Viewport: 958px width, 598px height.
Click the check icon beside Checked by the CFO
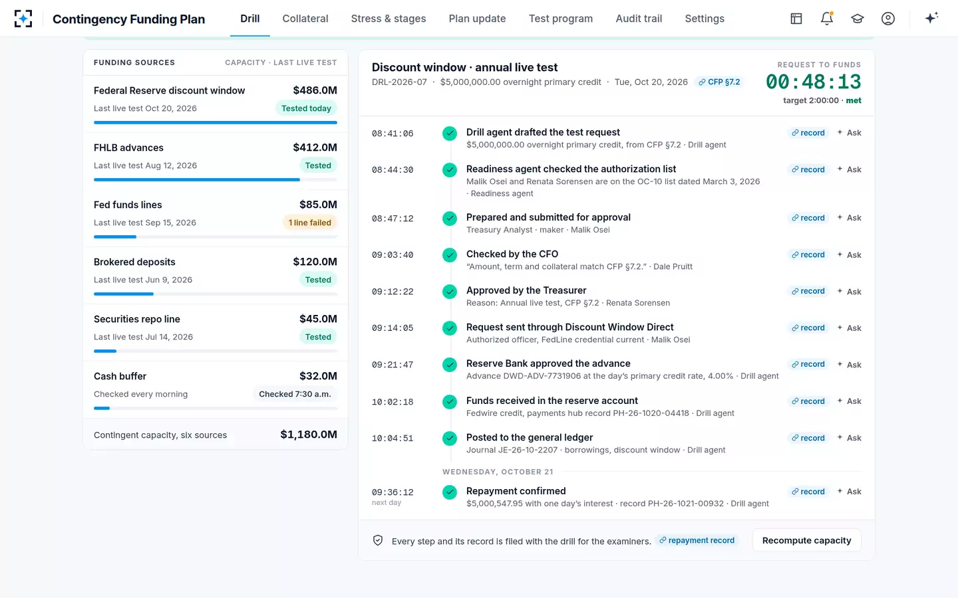pos(450,255)
